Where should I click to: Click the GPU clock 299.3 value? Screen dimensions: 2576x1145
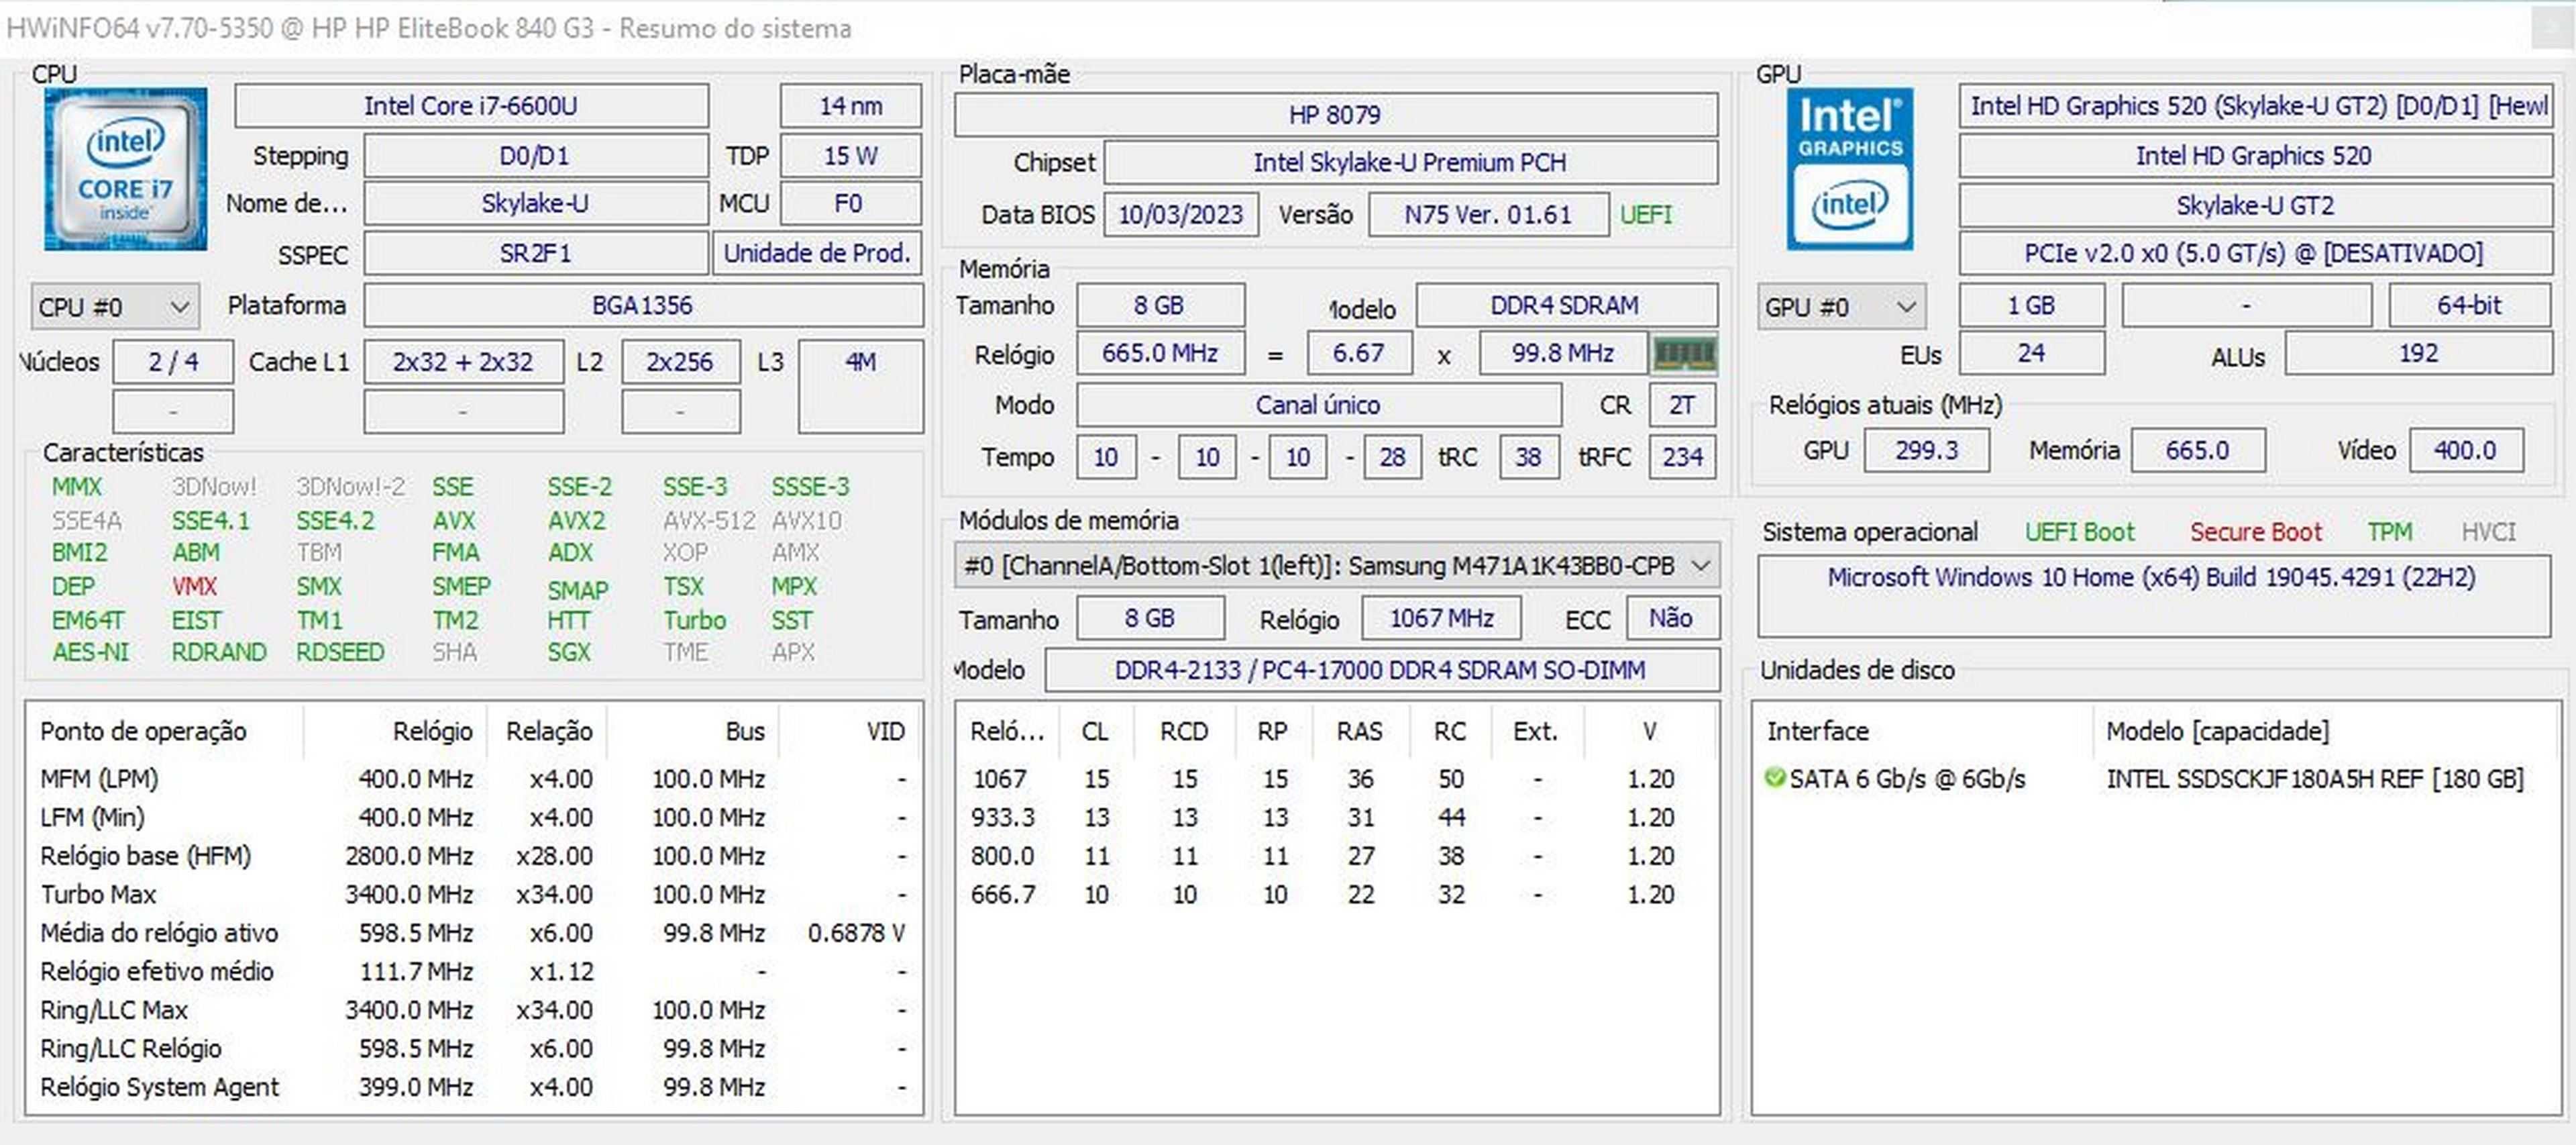pyautogui.click(x=1926, y=450)
